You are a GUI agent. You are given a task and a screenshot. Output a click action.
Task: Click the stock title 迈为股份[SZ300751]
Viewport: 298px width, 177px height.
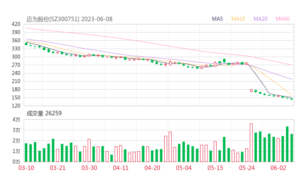[53, 19]
